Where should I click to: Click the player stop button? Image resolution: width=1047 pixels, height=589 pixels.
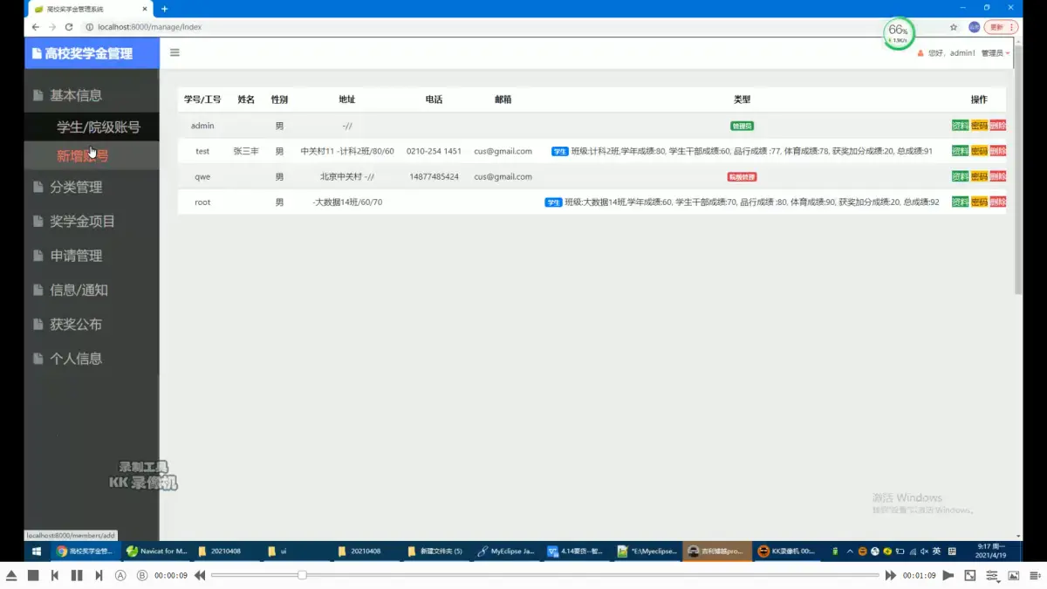(33, 575)
